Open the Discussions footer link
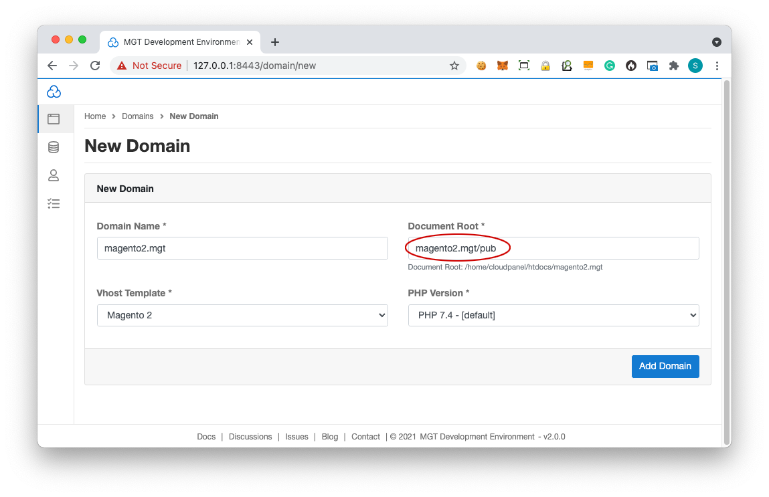Viewport: 769px width, 497px height. click(250, 437)
